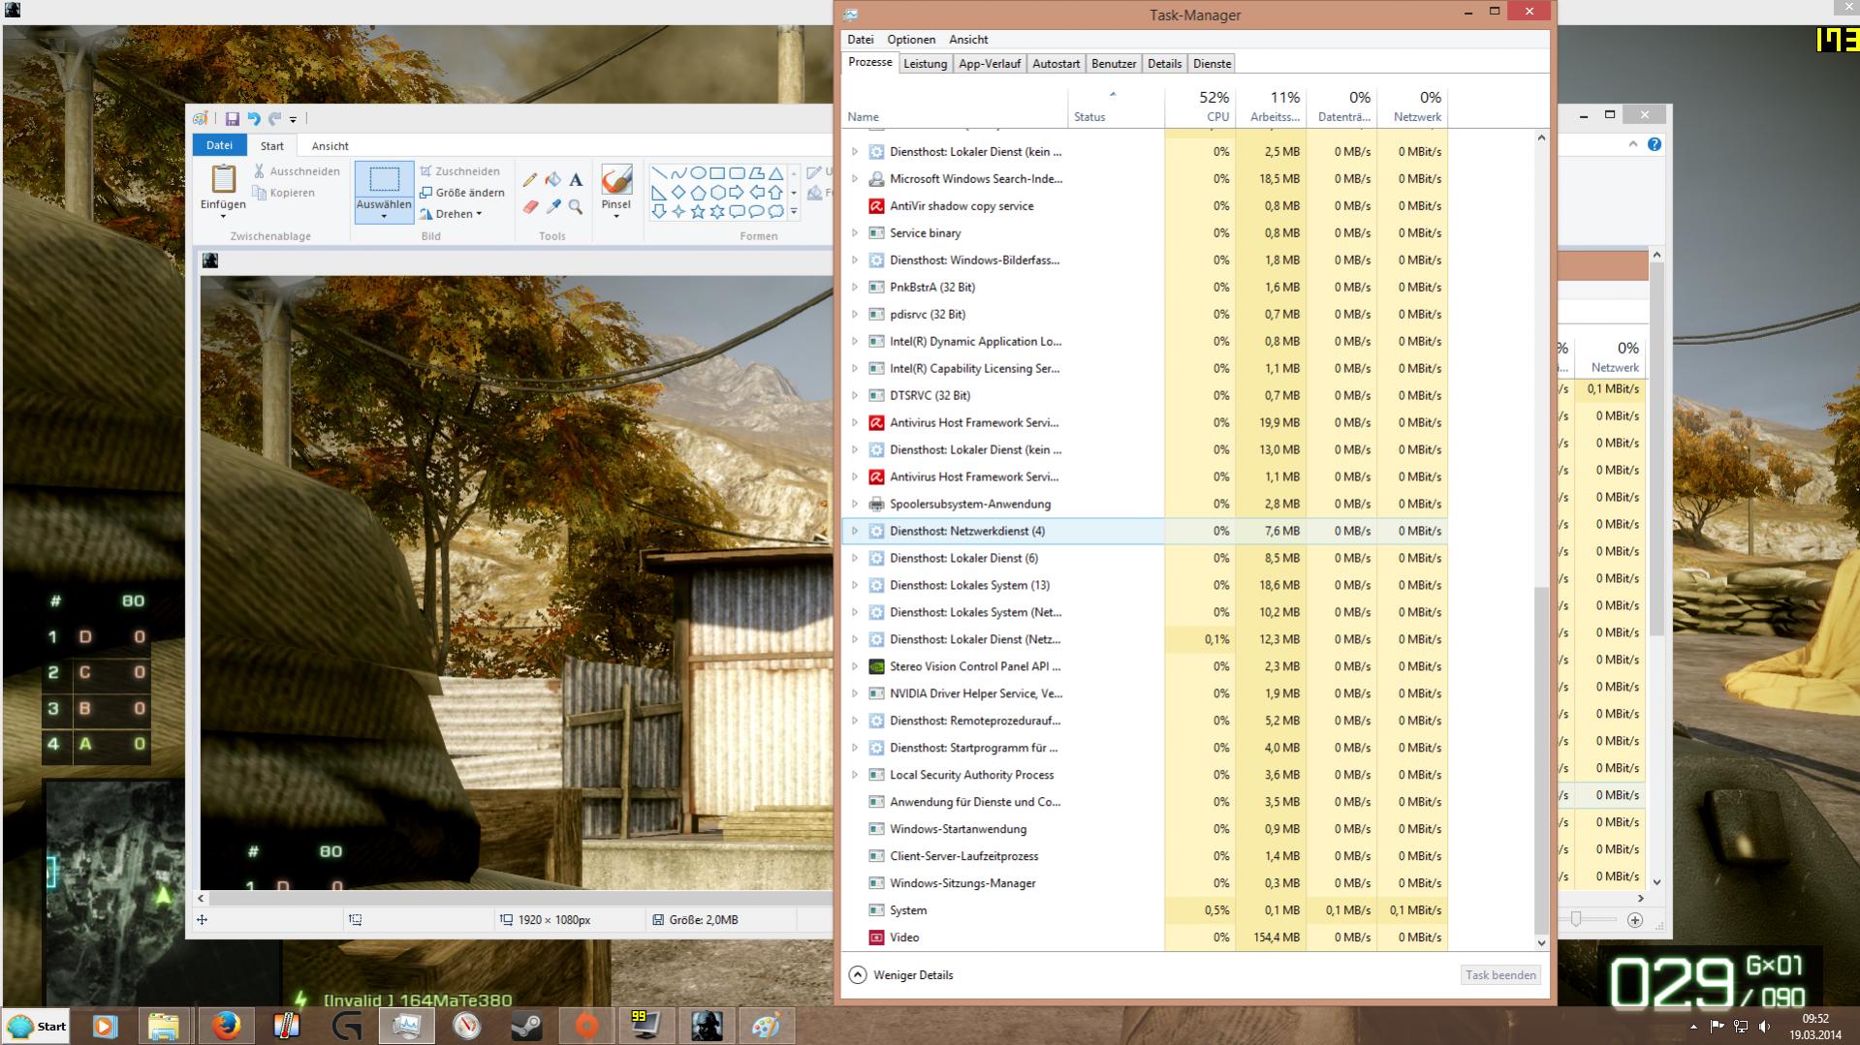Click the zoom-in plus button in background window
The image size is (1860, 1045).
[x=1635, y=920]
